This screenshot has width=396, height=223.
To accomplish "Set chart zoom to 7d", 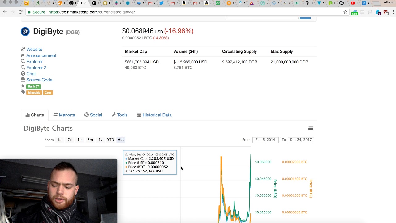I will 70,140.
